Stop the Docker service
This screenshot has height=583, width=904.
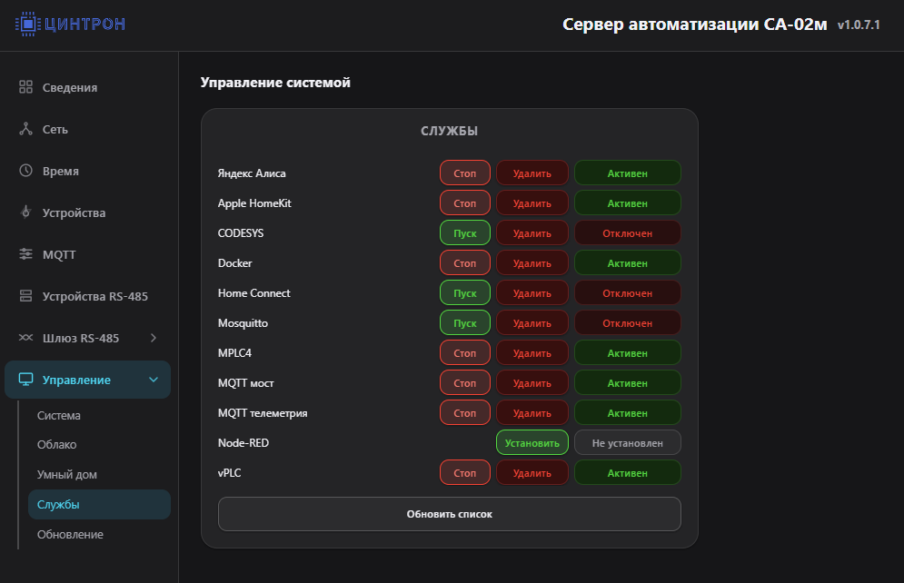pos(464,262)
